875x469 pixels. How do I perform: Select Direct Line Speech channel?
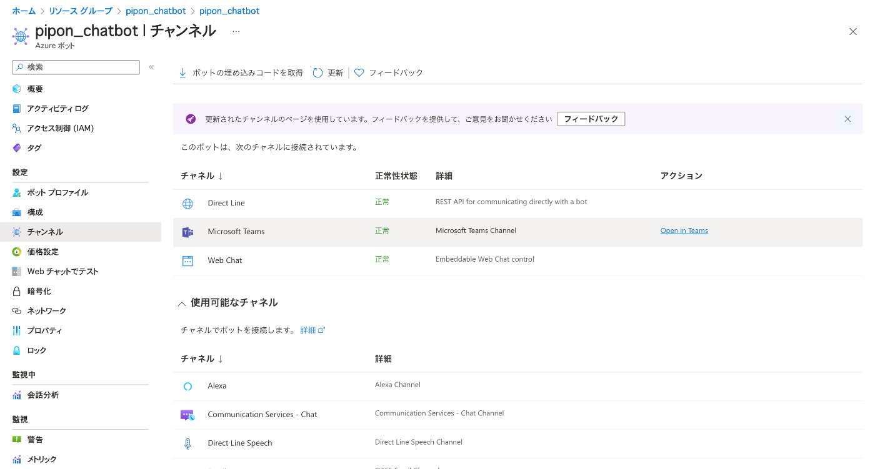click(x=518, y=443)
